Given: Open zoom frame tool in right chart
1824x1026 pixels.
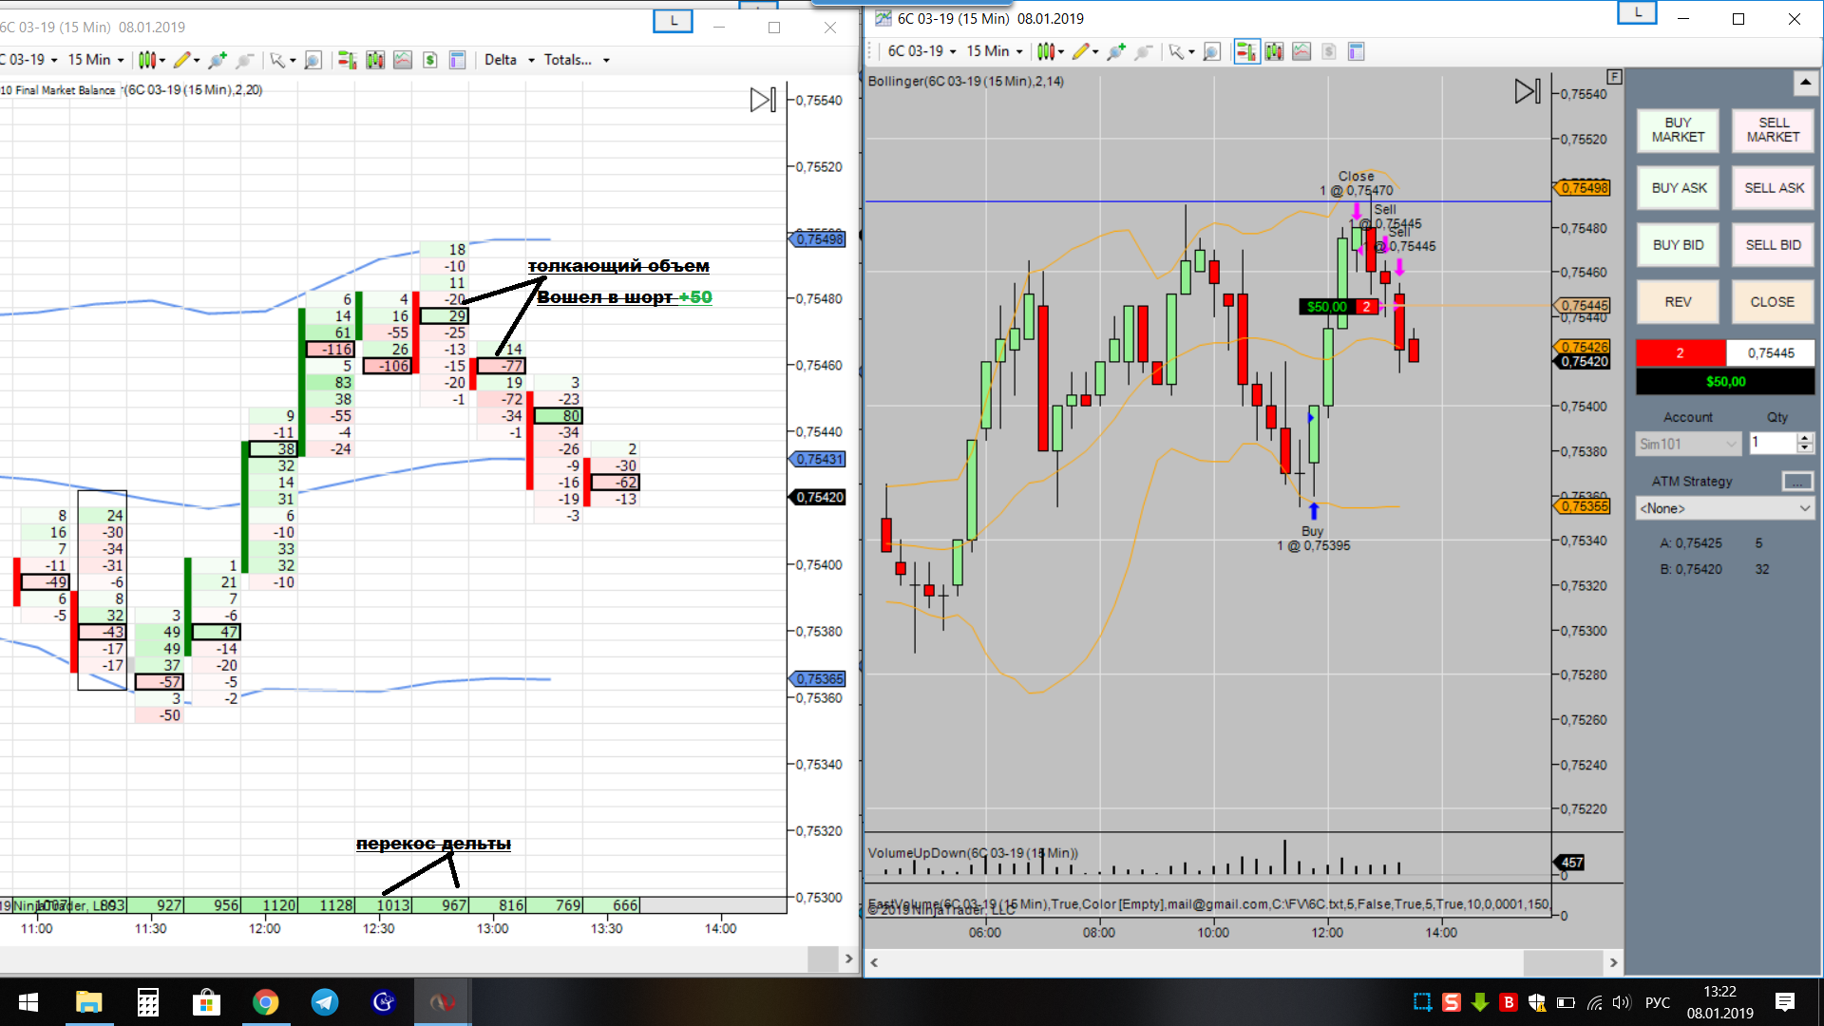Looking at the screenshot, I should [1211, 51].
